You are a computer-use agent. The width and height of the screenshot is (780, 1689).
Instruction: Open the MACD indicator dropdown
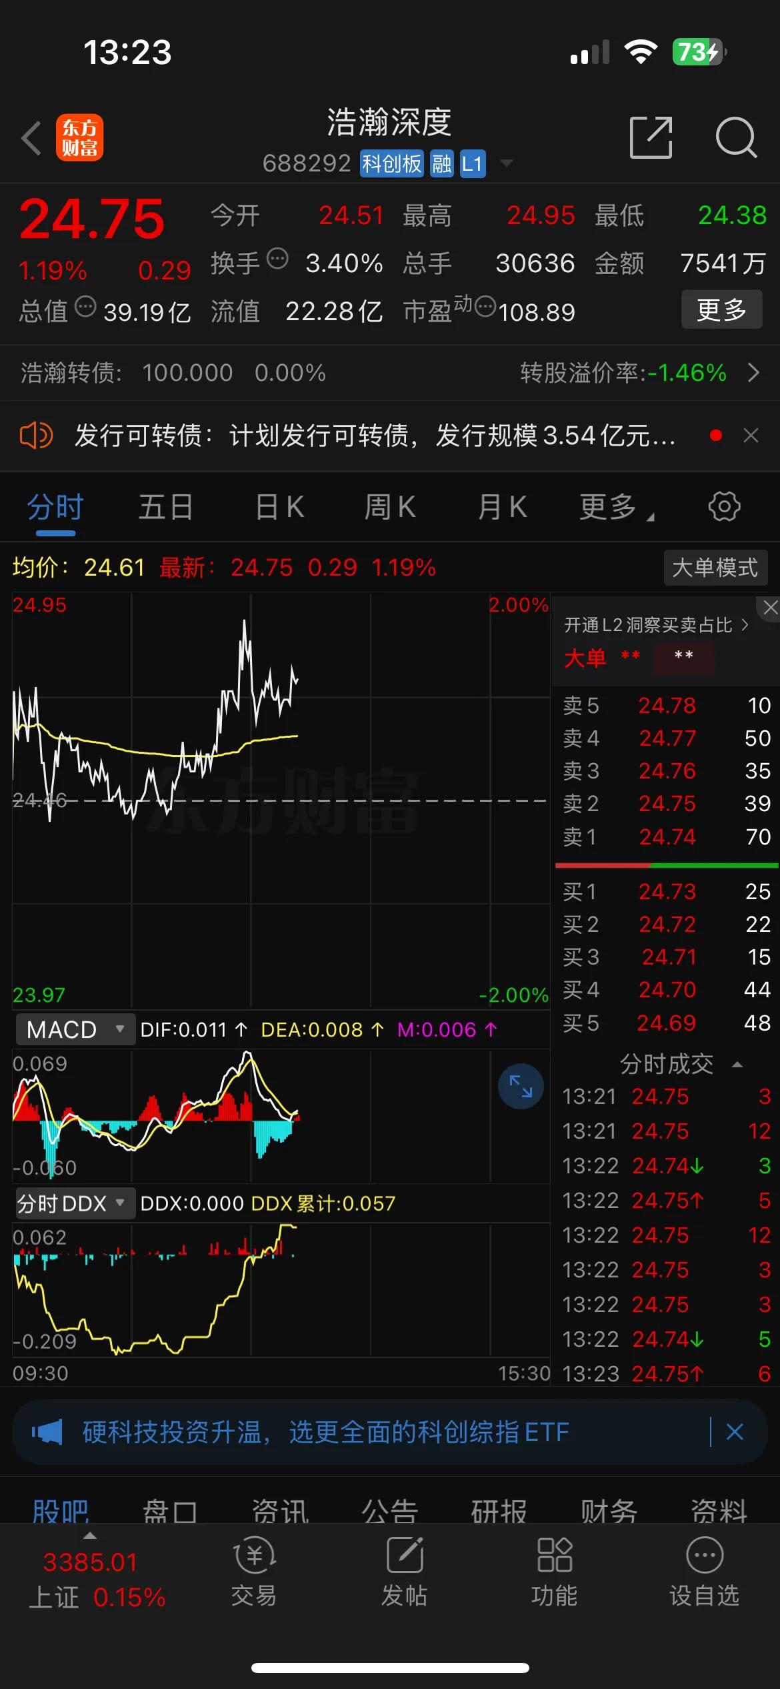75,1029
